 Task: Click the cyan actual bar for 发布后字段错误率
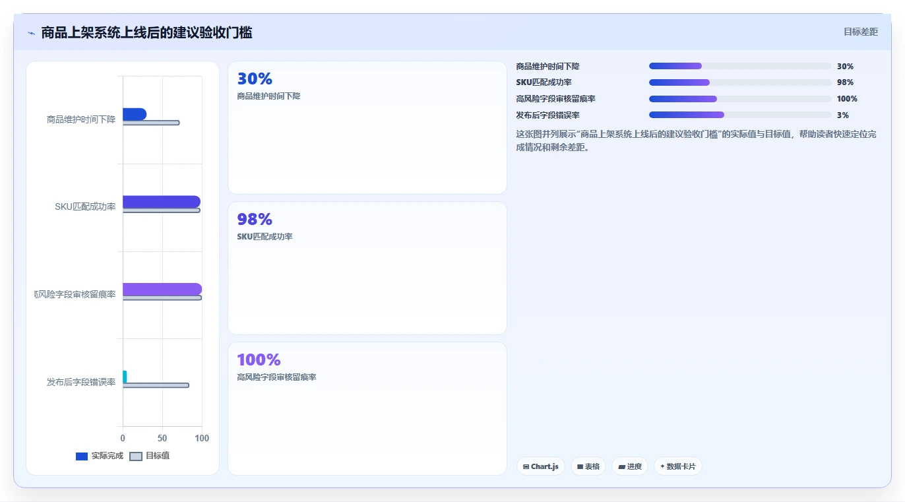(x=125, y=377)
